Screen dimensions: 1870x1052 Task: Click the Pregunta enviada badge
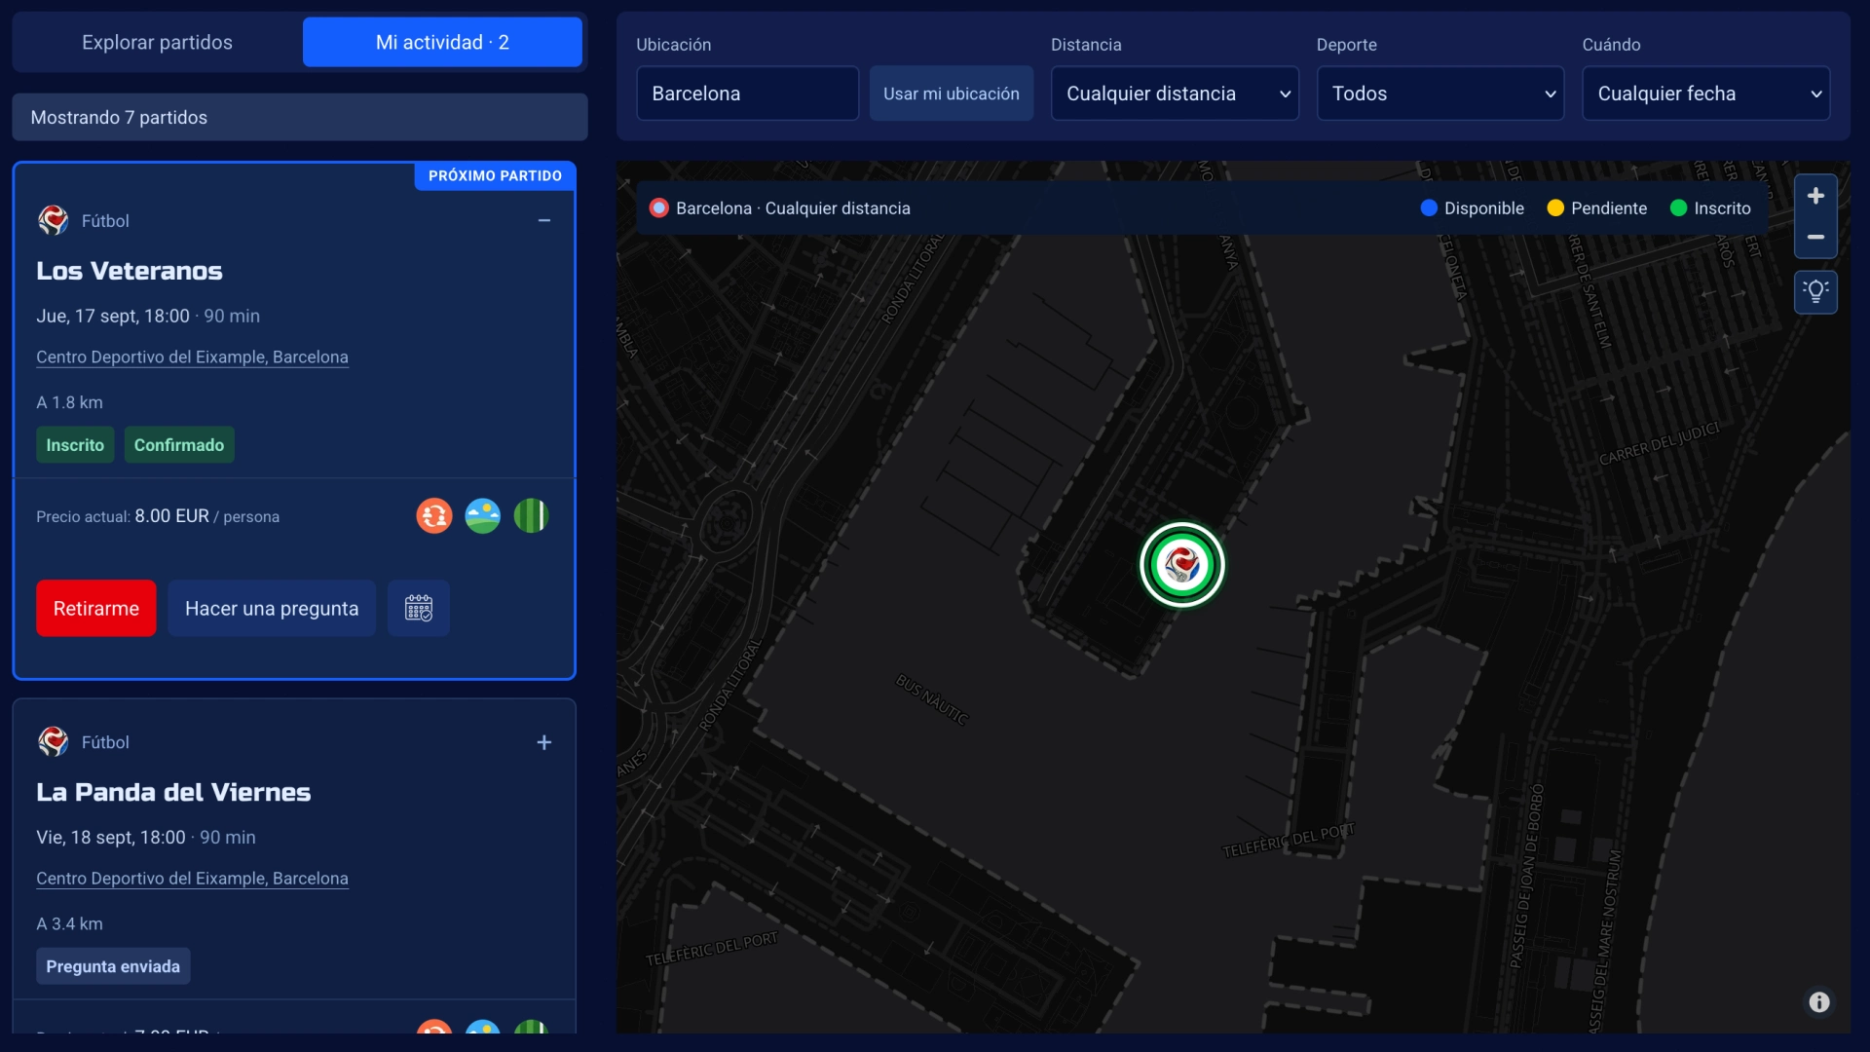[x=113, y=966]
